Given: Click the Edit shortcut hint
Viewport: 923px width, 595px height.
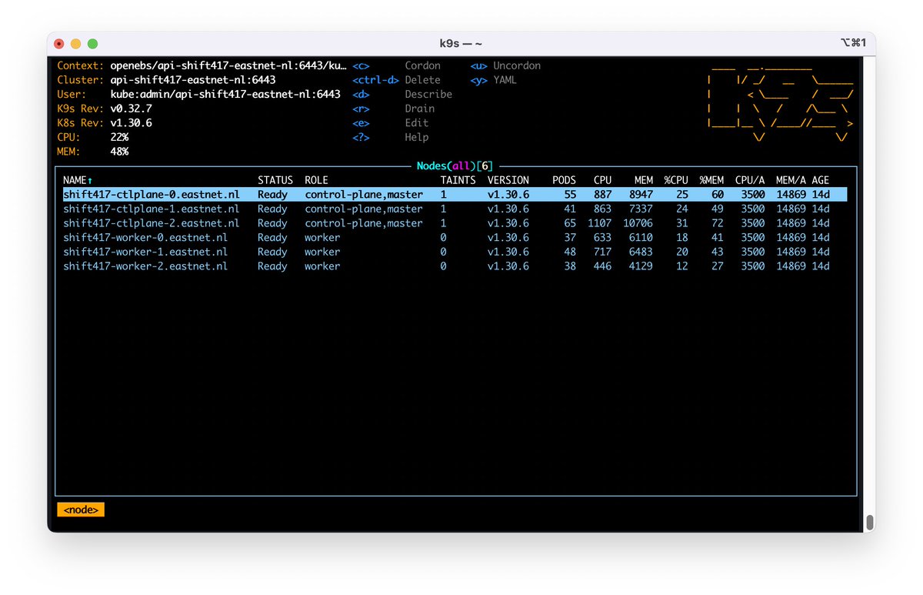Looking at the screenshot, I should click(x=416, y=123).
